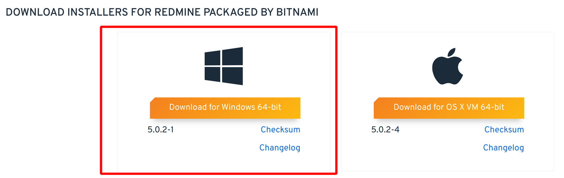Click the Windows logo icon

click(x=224, y=66)
